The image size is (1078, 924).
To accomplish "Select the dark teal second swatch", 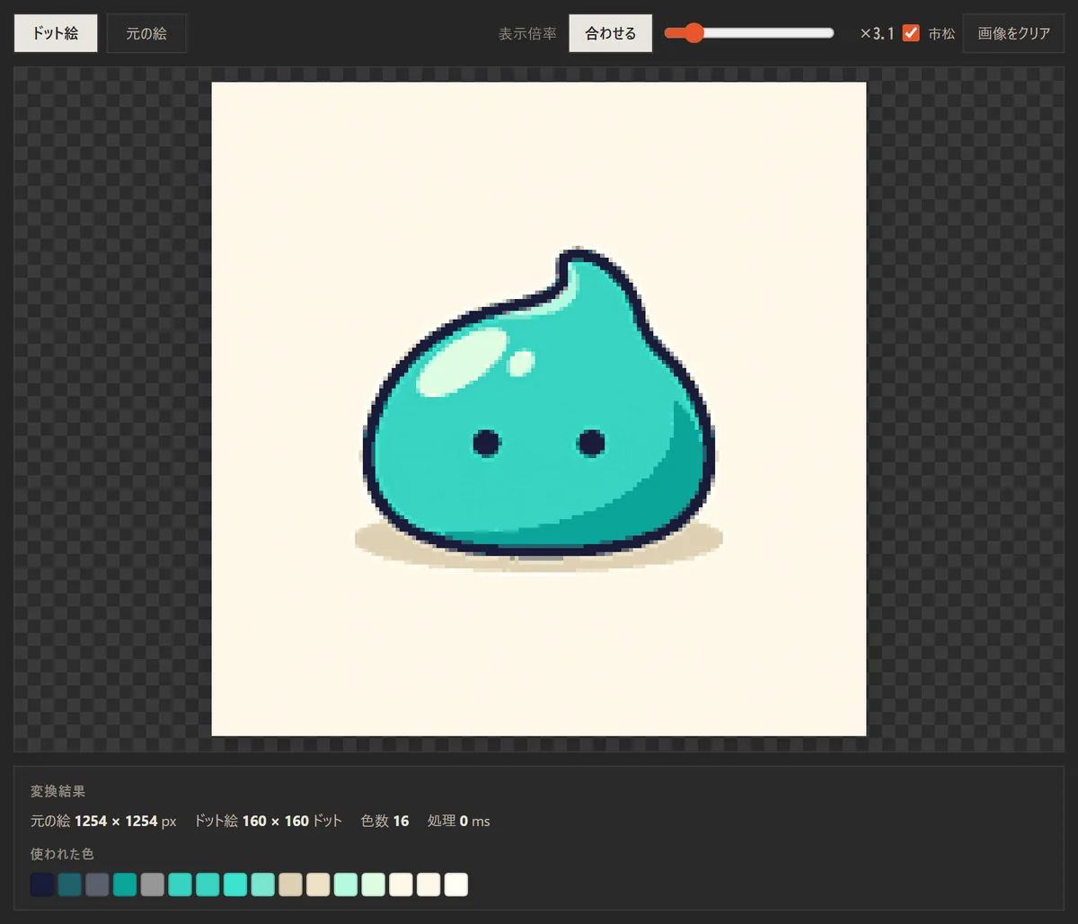I will pos(70,884).
